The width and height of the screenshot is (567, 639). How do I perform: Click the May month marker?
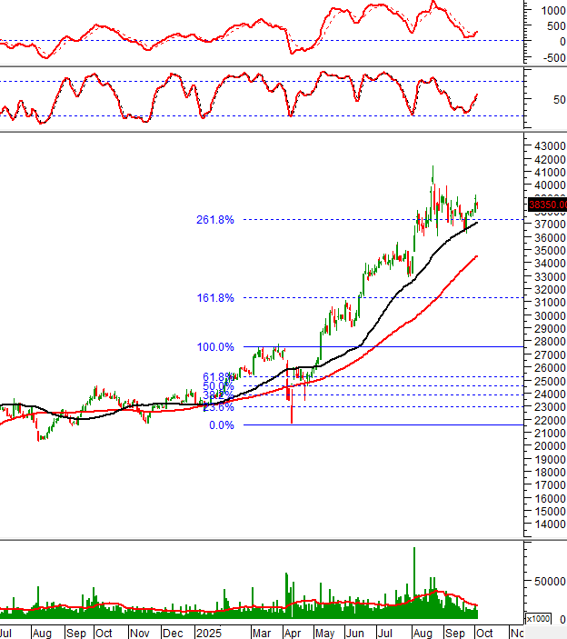coord(324,632)
